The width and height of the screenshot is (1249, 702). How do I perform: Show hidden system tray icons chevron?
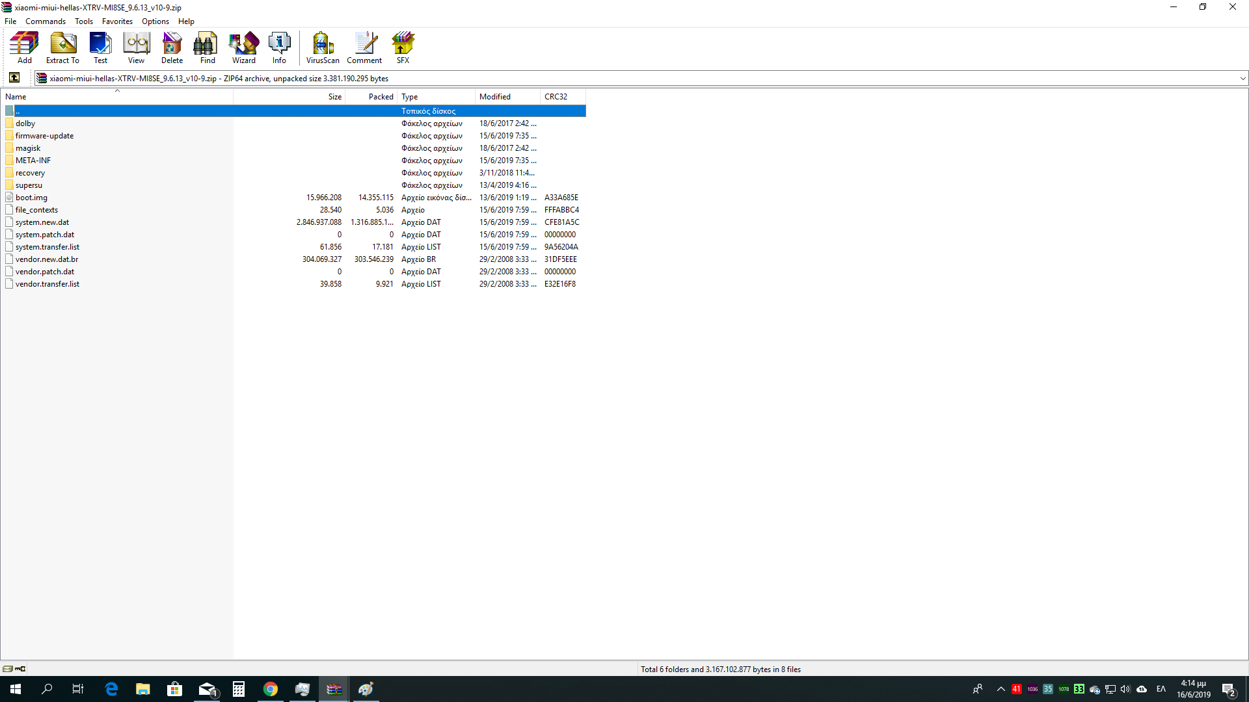click(1001, 689)
